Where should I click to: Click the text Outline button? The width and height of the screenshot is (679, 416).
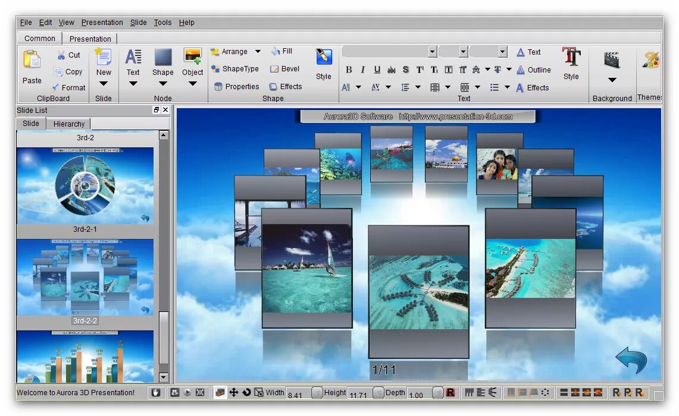(x=533, y=70)
